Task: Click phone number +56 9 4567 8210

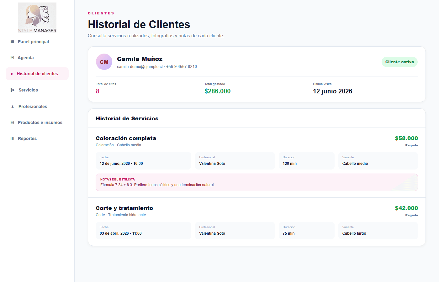Action: (182, 67)
